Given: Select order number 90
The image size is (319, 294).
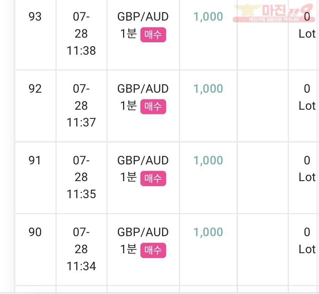Looking at the screenshot, I should coord(35,232).
